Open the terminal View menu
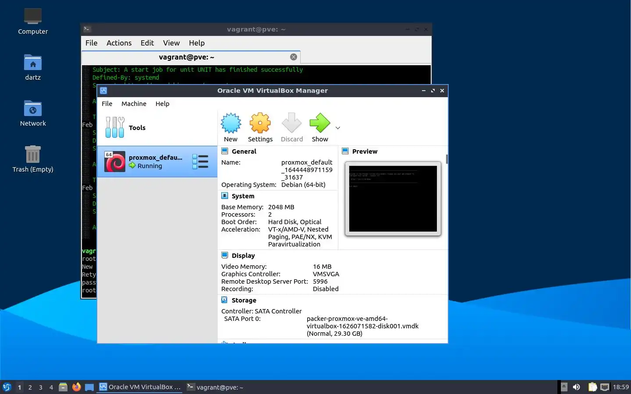Screen dimensions: 631x394 pos(171,43)
